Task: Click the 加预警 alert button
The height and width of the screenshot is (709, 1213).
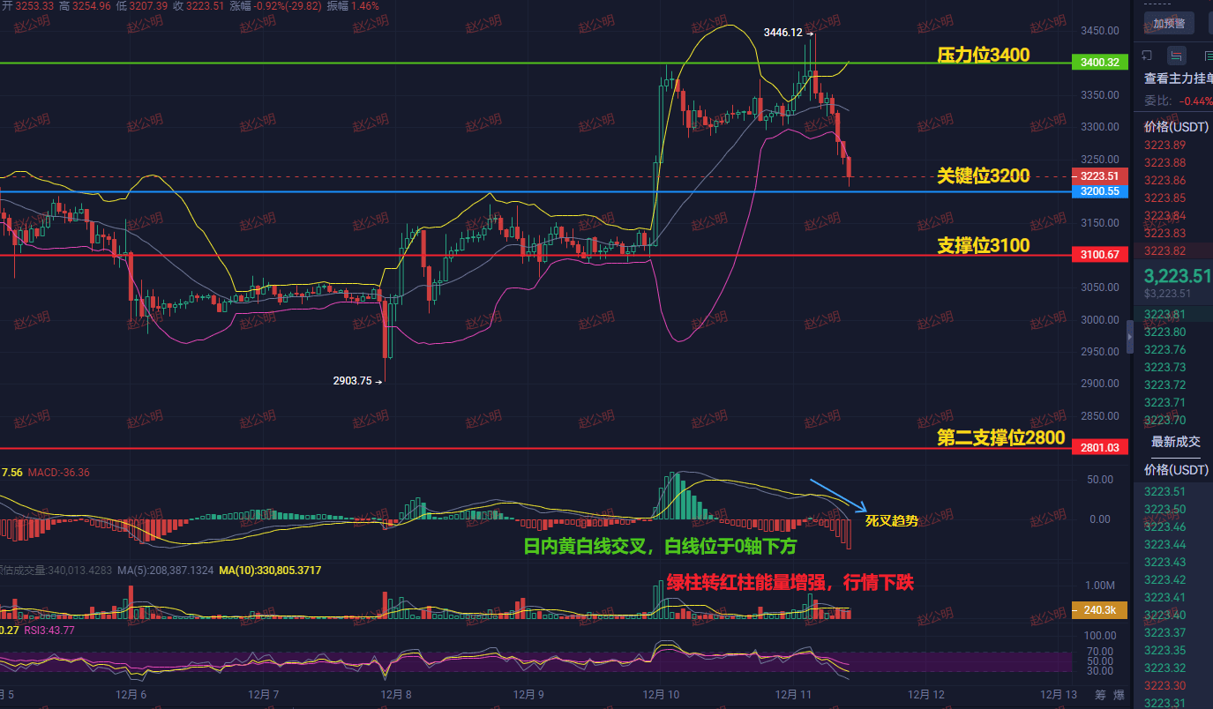Action: tap(1169, 23)
